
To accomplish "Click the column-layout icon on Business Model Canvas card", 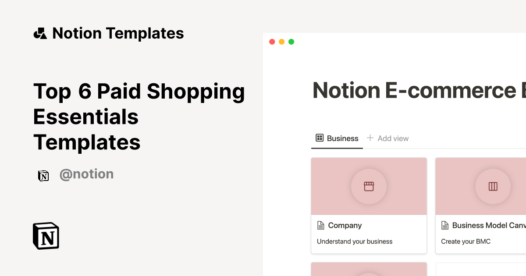I will coord(493,186).
